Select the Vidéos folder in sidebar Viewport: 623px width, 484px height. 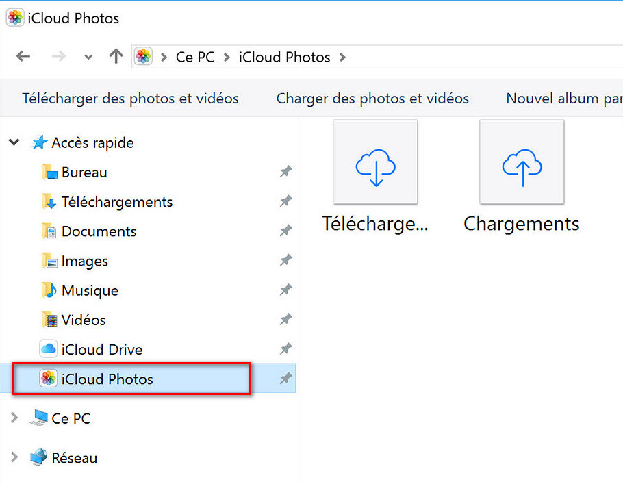click(x=84, y=320)
